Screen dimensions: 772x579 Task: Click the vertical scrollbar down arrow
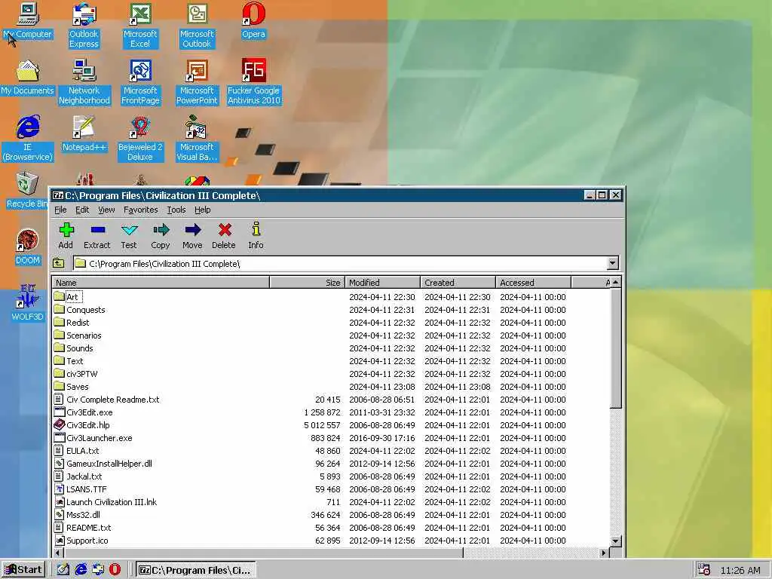(615, 541)
